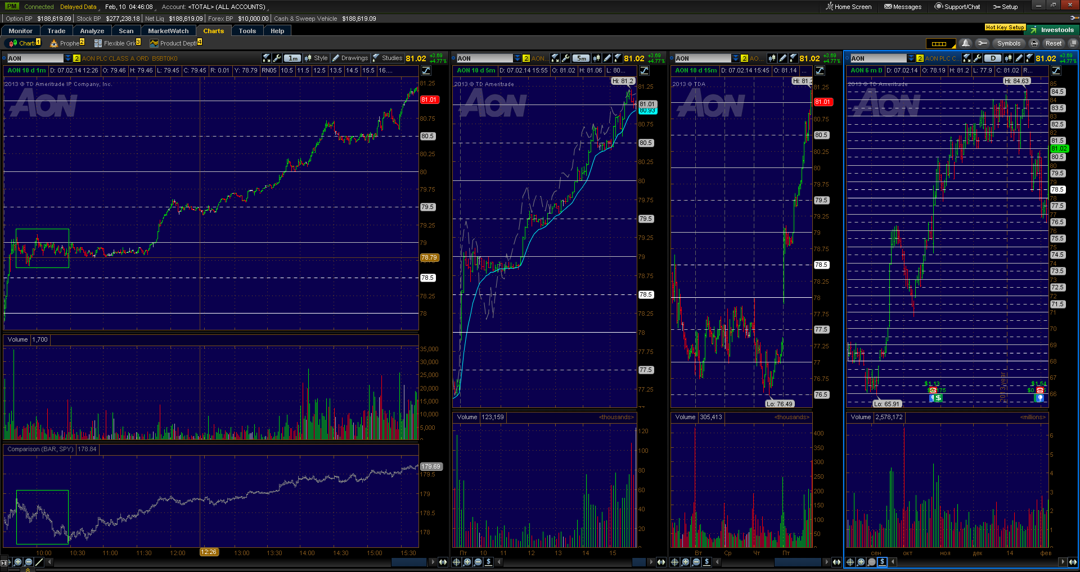This screenshot has height=572, width=1080.
Task: Open Studies menu in the 1m chart
Action: [387, 58]
